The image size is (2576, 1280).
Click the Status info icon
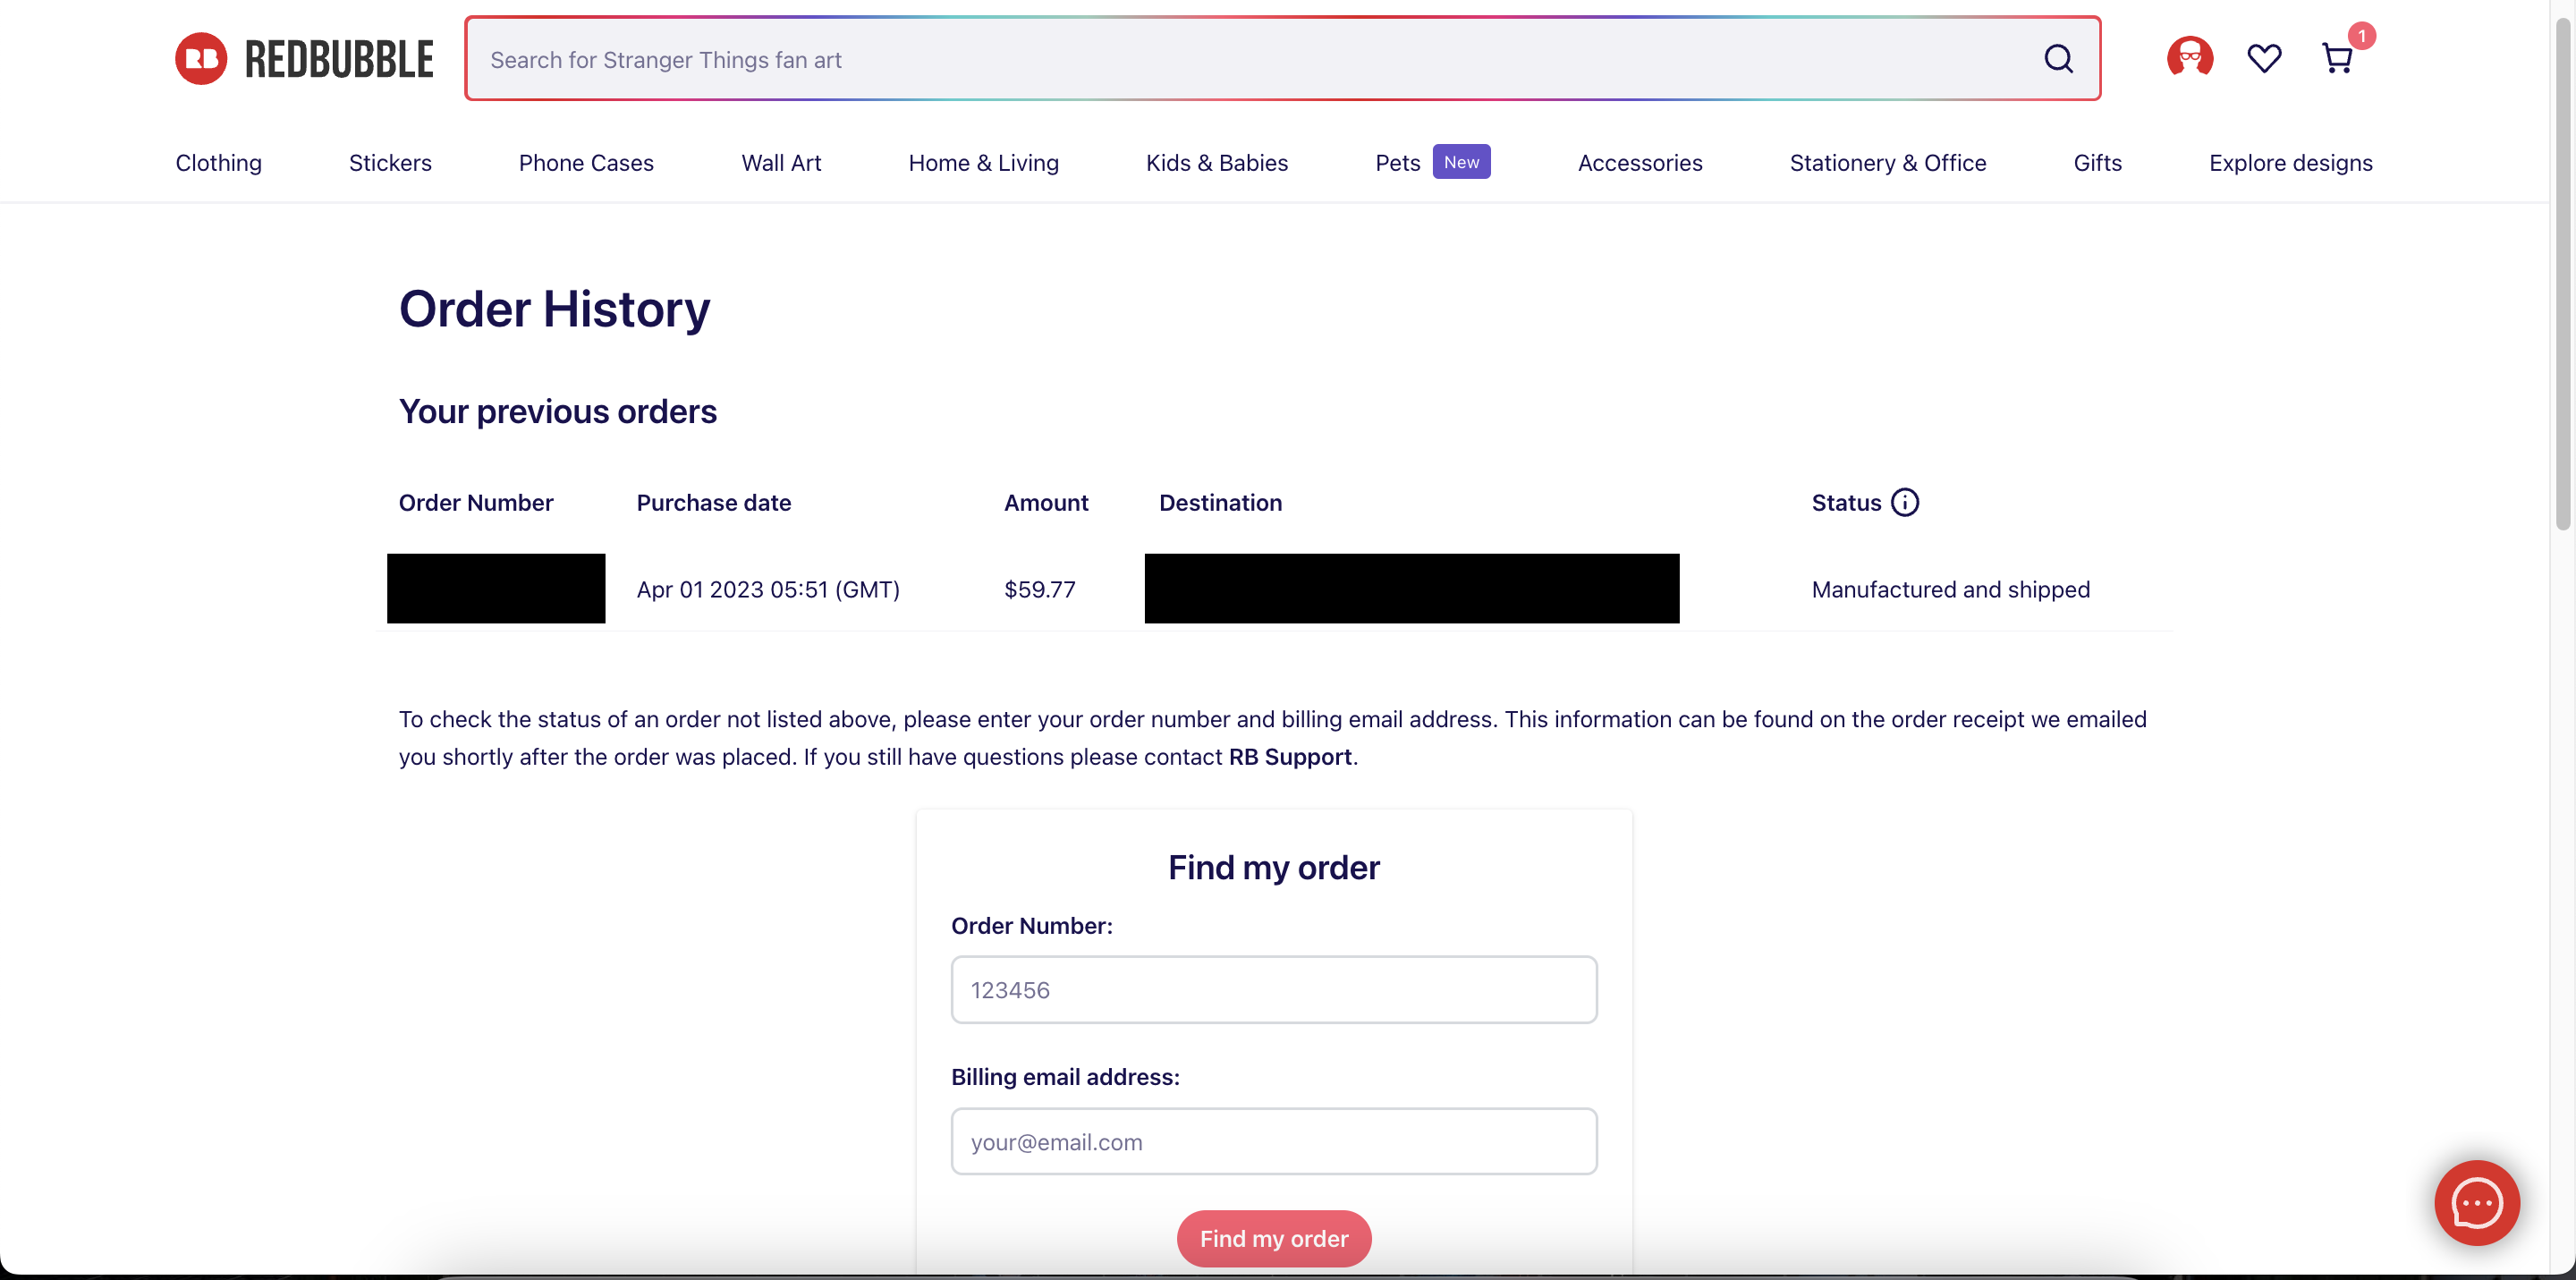click(x=1905, y=502)
